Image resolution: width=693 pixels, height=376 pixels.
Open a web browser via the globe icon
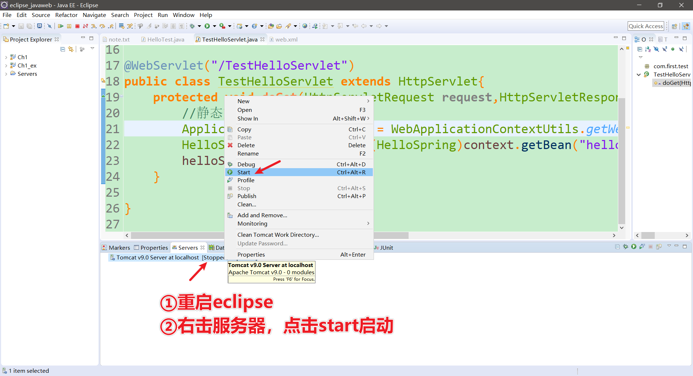[x=305, y=26]
